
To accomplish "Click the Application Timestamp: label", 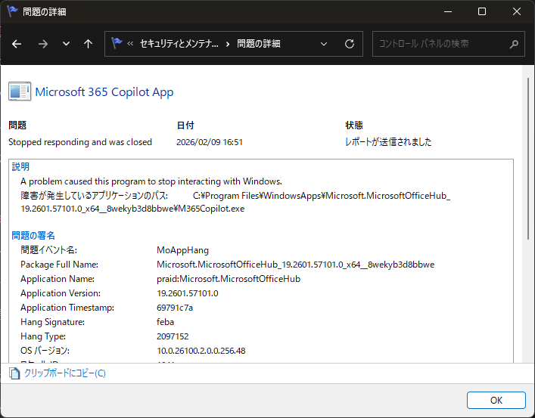I will [x=67, y=308].
